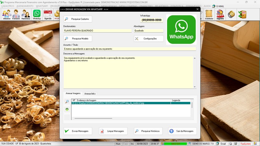Screen dimensions: 260x146
Task: Click the printer icon in status bar
Action: [x=230, y=144]
